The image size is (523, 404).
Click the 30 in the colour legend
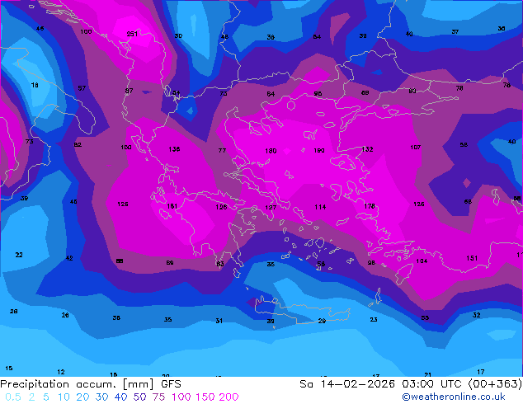[101, 397]
